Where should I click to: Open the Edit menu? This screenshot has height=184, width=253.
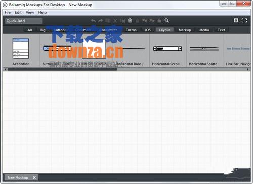(18, 12)
